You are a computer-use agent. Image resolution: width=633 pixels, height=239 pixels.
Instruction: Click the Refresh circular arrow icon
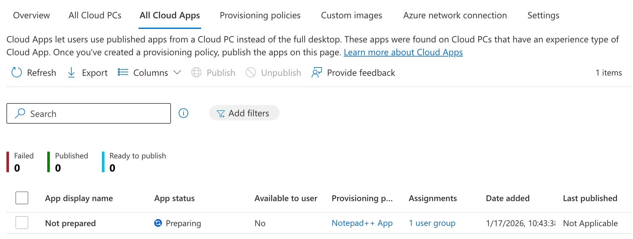click(17, 73)
